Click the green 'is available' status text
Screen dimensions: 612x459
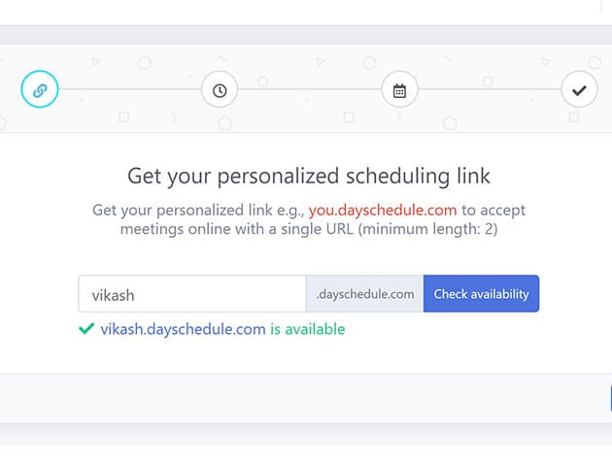[x=307, y=329]
